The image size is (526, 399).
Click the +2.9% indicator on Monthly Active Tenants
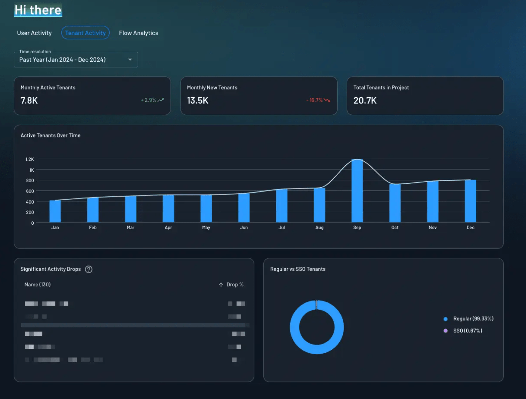pyautogui.click(x=149, y=100)
